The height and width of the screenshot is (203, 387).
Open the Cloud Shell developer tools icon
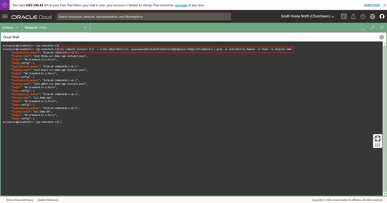[x=344, y=17]
